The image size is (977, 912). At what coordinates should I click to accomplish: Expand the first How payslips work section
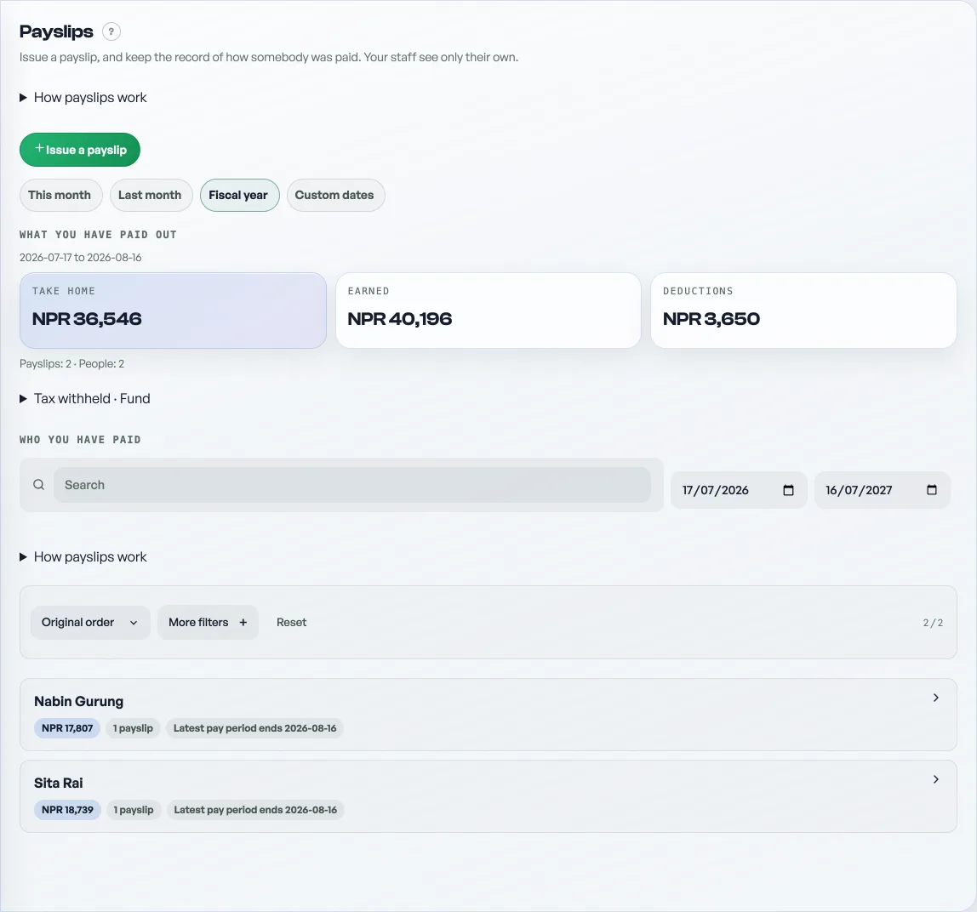tap(83, 97)
